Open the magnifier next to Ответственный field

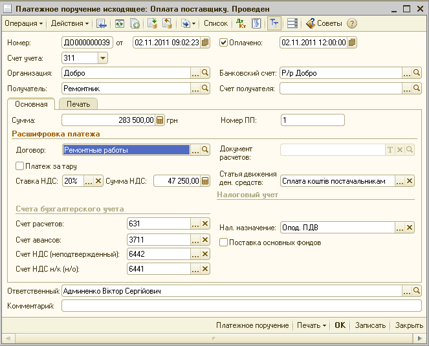416,291
